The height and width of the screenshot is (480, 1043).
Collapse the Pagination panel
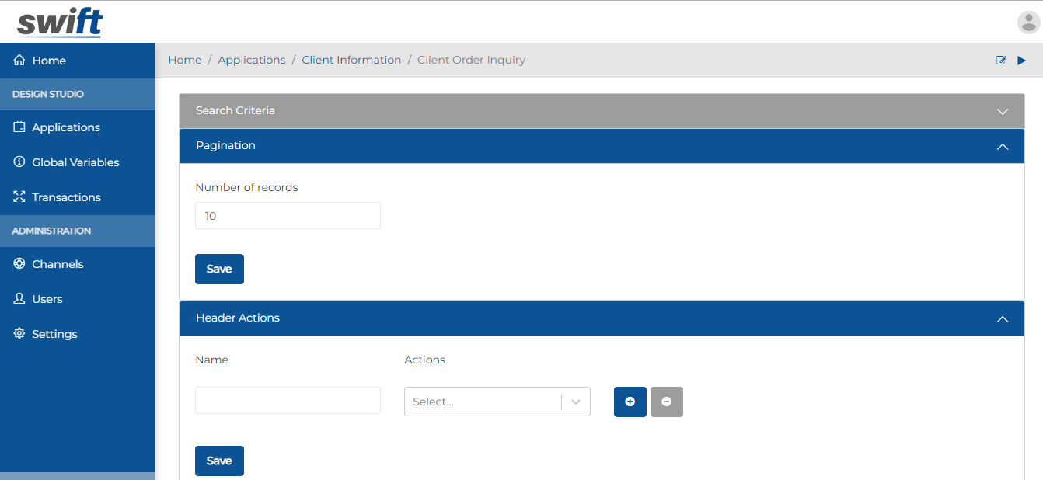click(1002, 146)
